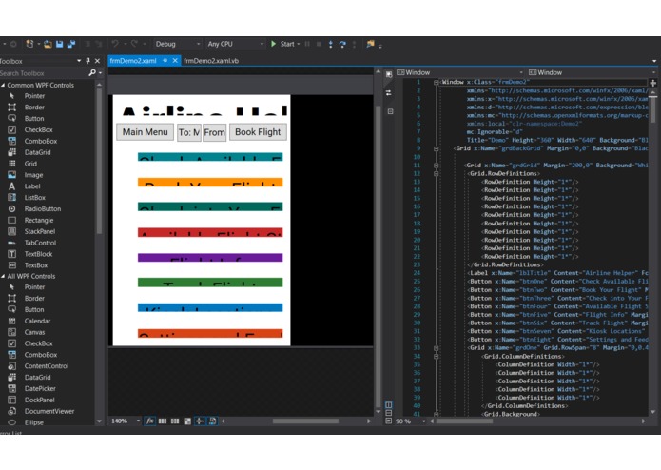661x470 pixels.
Task: Select the Grid control in the Toolbox
Action: [29, 164]
